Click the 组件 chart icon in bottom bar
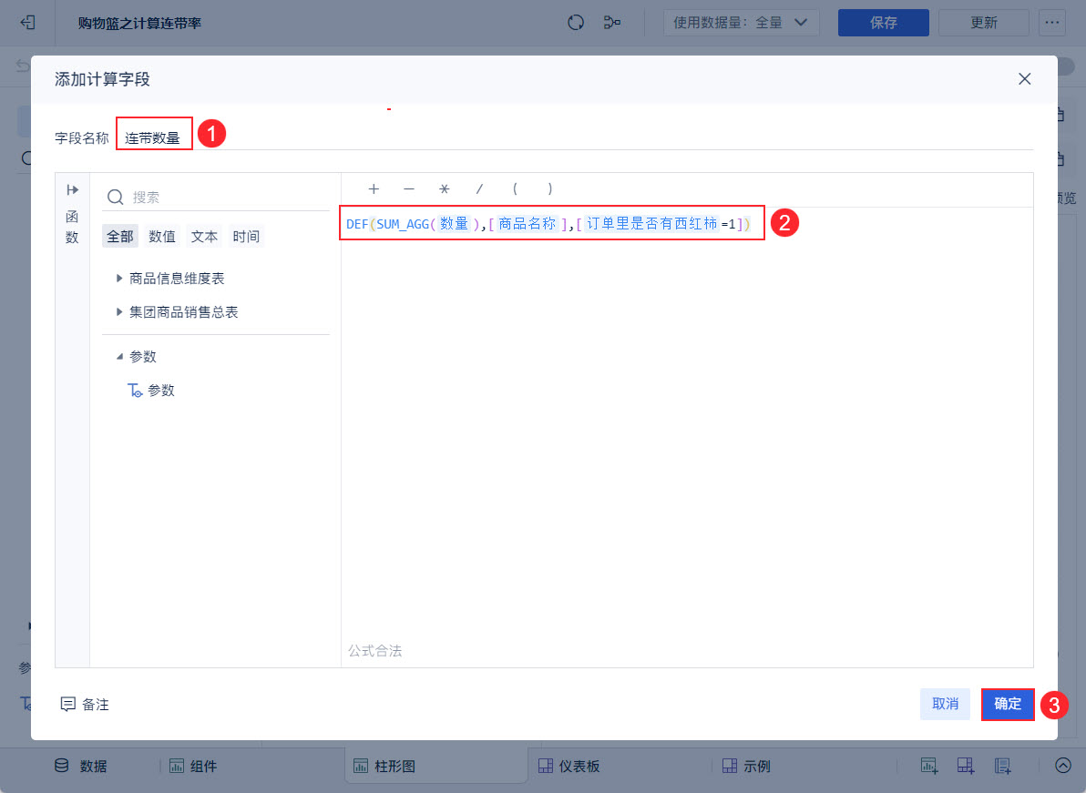Screen dimensions: 1086x793 click(177, 766)
